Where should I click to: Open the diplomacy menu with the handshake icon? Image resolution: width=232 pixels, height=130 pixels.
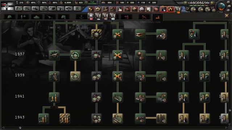pos(36,8)
